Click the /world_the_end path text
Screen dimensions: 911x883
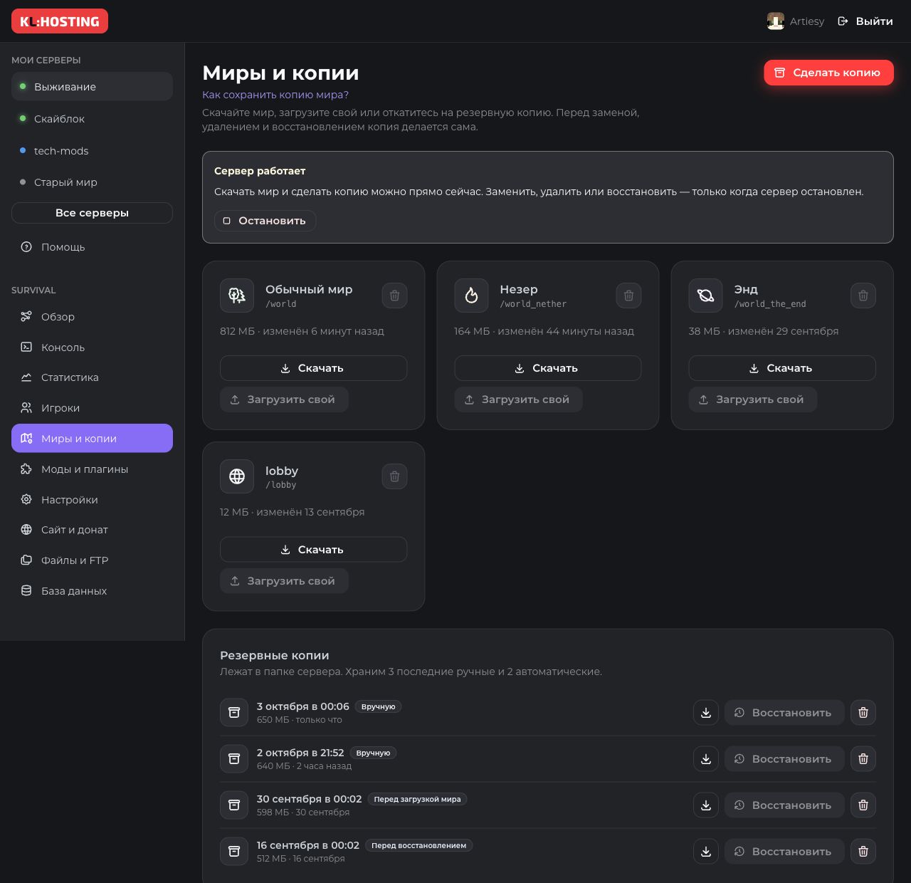pyautogui.click(x=770, y=304)
